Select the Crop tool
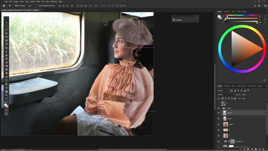Screen dimensions: 268x151 pos(6,37)
